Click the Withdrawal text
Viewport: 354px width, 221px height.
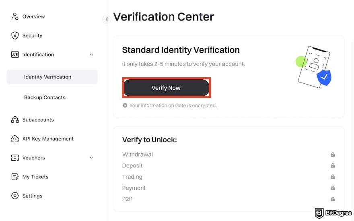(x=138, y=154)
